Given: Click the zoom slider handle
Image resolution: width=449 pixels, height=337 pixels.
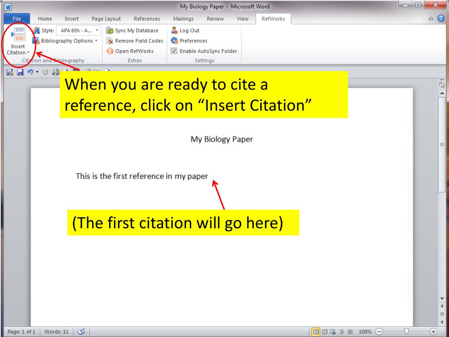Looking at the screenshot, I should 406,332.
